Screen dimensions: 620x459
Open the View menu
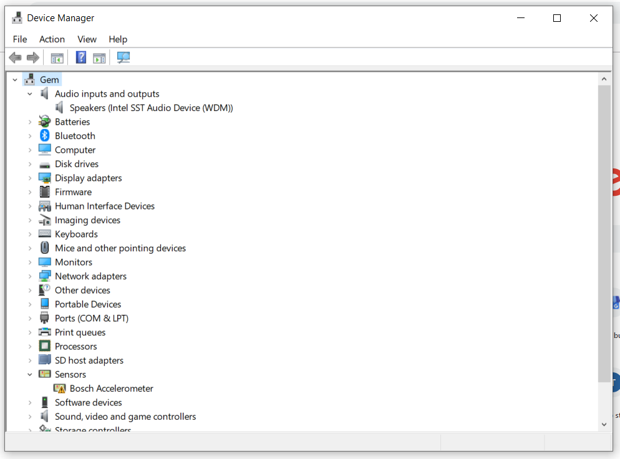click(87, 39)
